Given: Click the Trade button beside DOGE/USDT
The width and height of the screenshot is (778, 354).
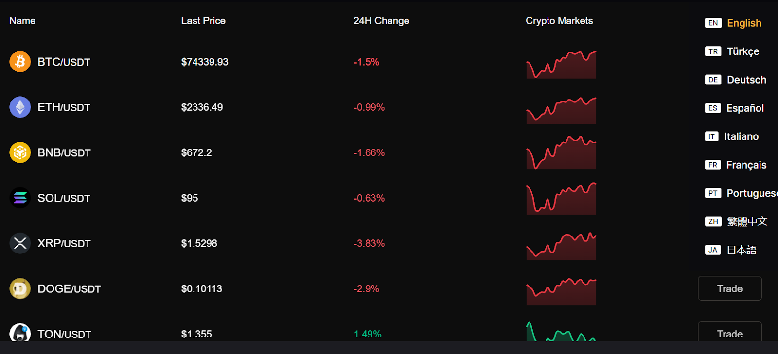Looking at the screenshot, I should [x=729, y=288].
